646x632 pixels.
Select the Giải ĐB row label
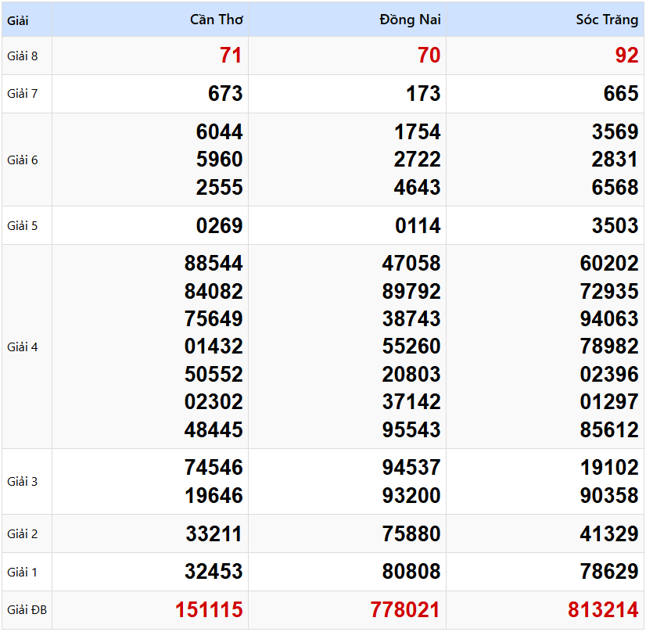[27, 610]
